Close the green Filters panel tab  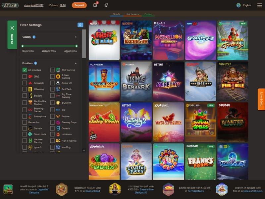tap(12, 28)
